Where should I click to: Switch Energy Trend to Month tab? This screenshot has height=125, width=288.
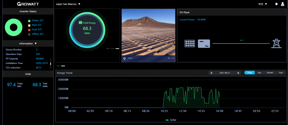click(270, 73)
